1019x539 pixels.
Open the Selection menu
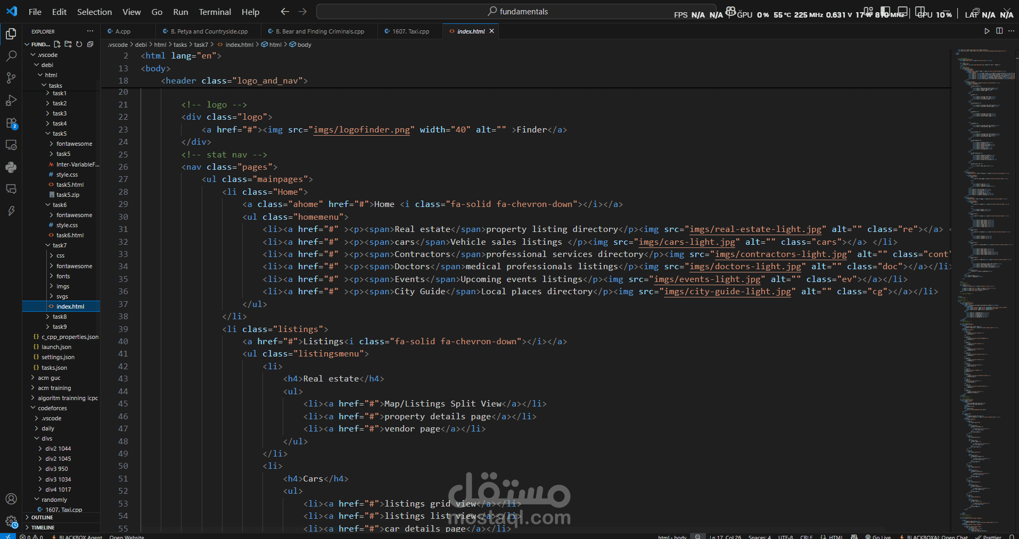tap(94, 12)
